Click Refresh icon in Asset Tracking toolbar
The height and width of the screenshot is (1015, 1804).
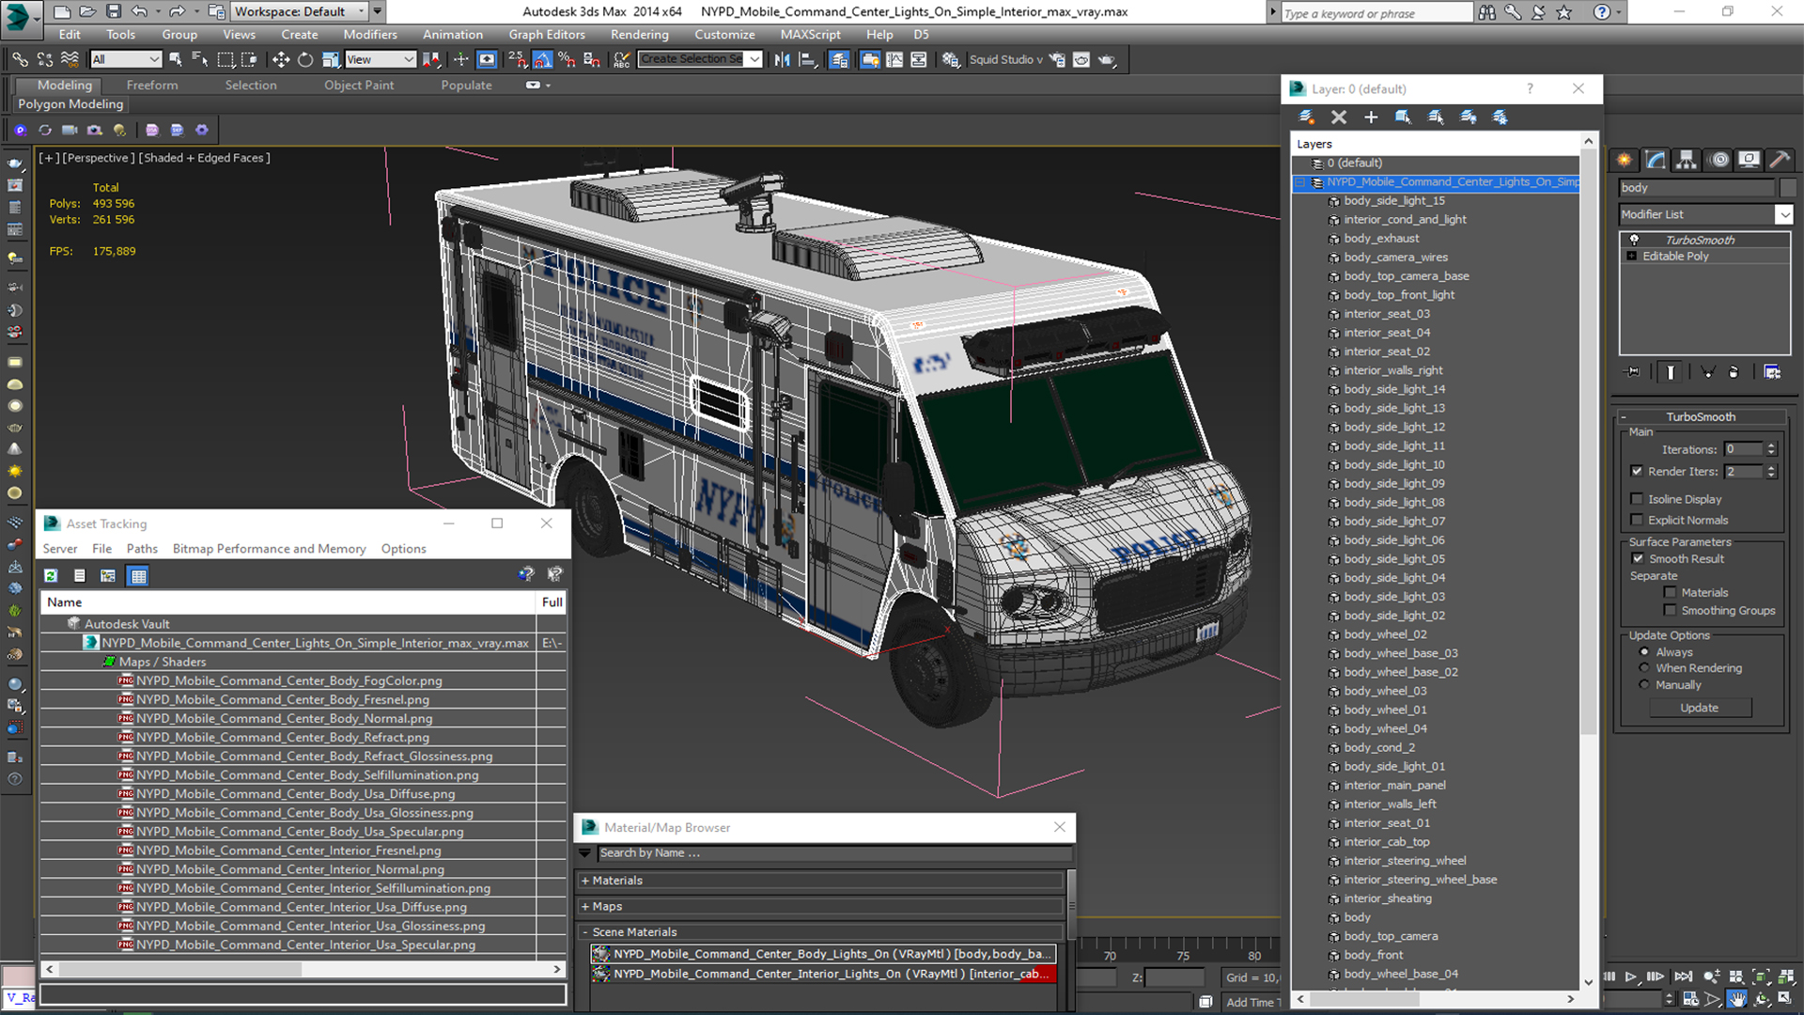[51, 575]
